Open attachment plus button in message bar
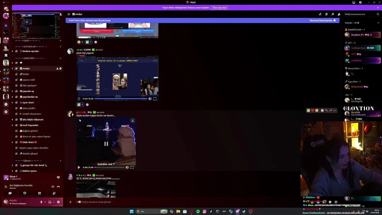 [70, 202]
